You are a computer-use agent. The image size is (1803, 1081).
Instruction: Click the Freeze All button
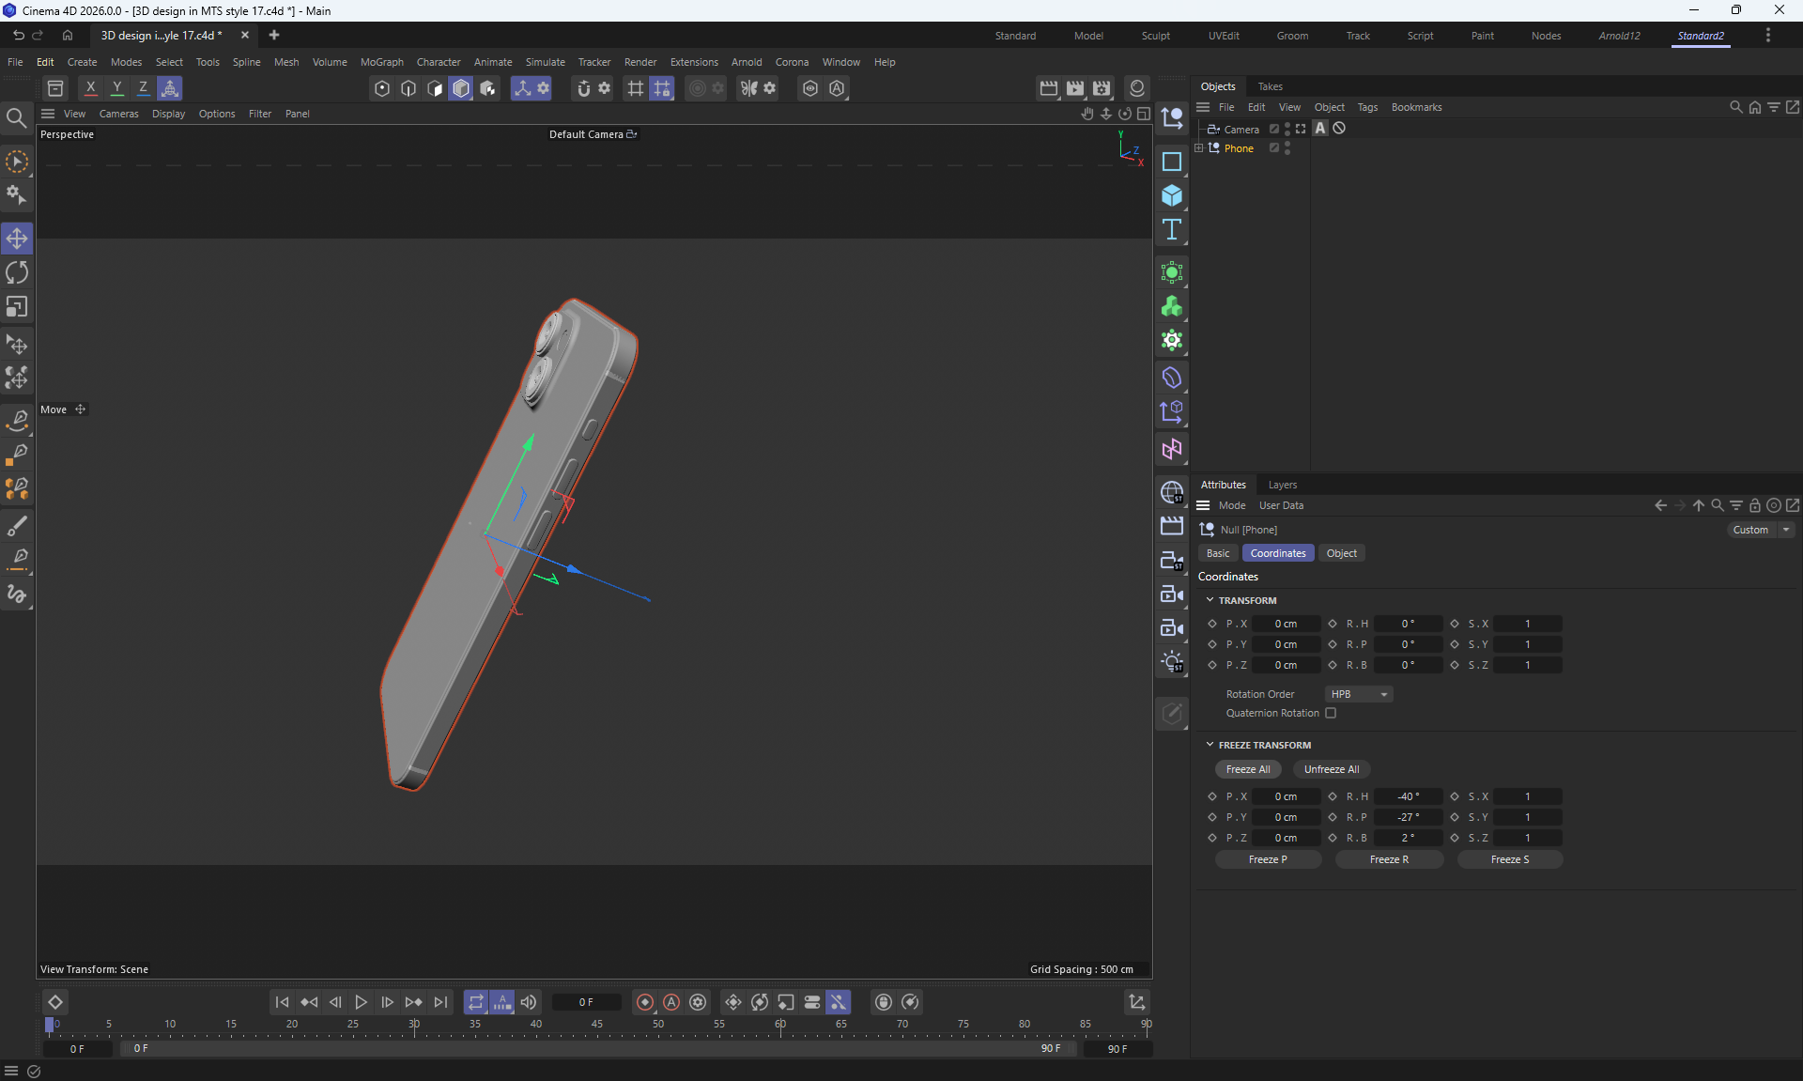click(1247, 769)
